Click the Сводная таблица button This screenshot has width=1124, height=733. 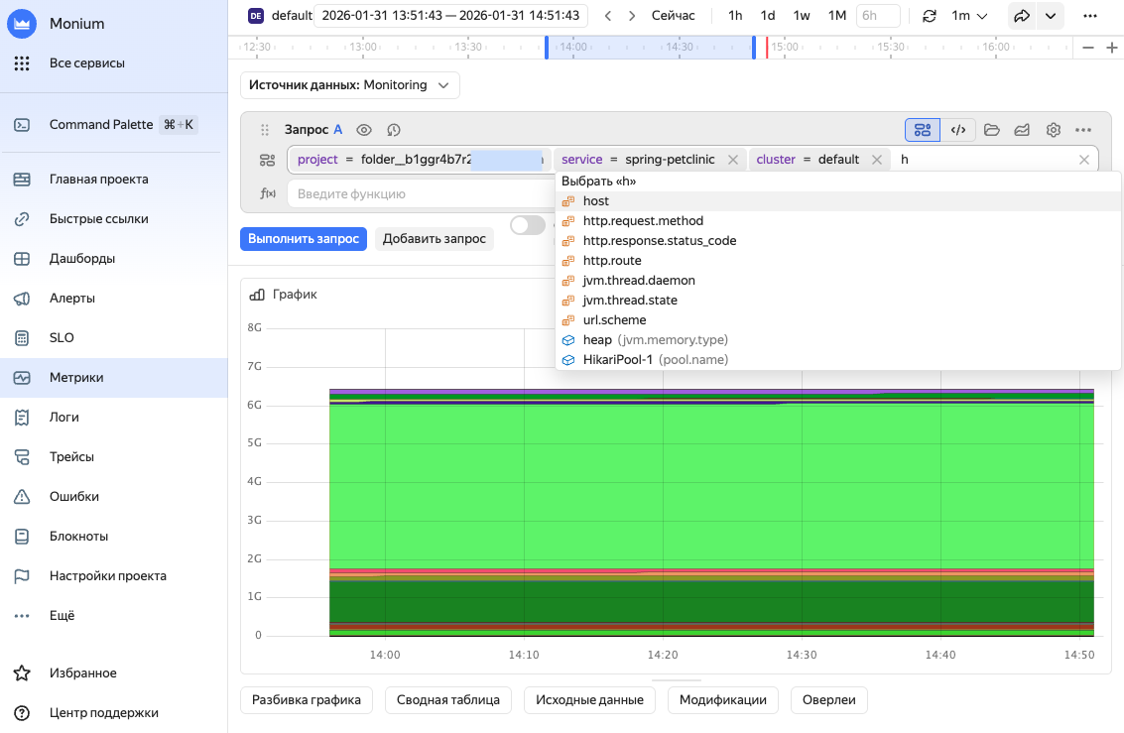[447, 699]
